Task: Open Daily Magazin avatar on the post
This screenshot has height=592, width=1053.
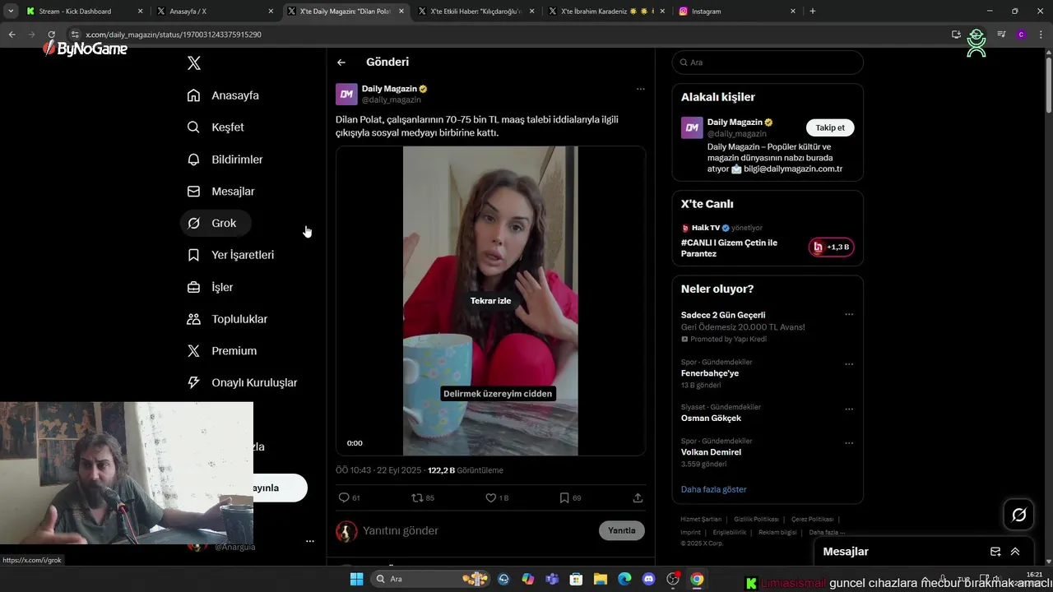Action: click(x=346, y=94)
